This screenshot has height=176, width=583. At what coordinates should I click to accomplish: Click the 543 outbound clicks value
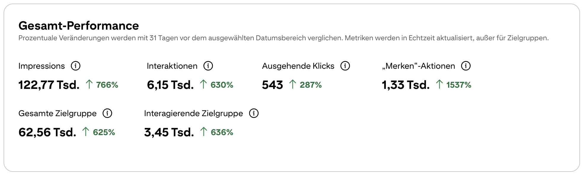click(x=272, y=85)
